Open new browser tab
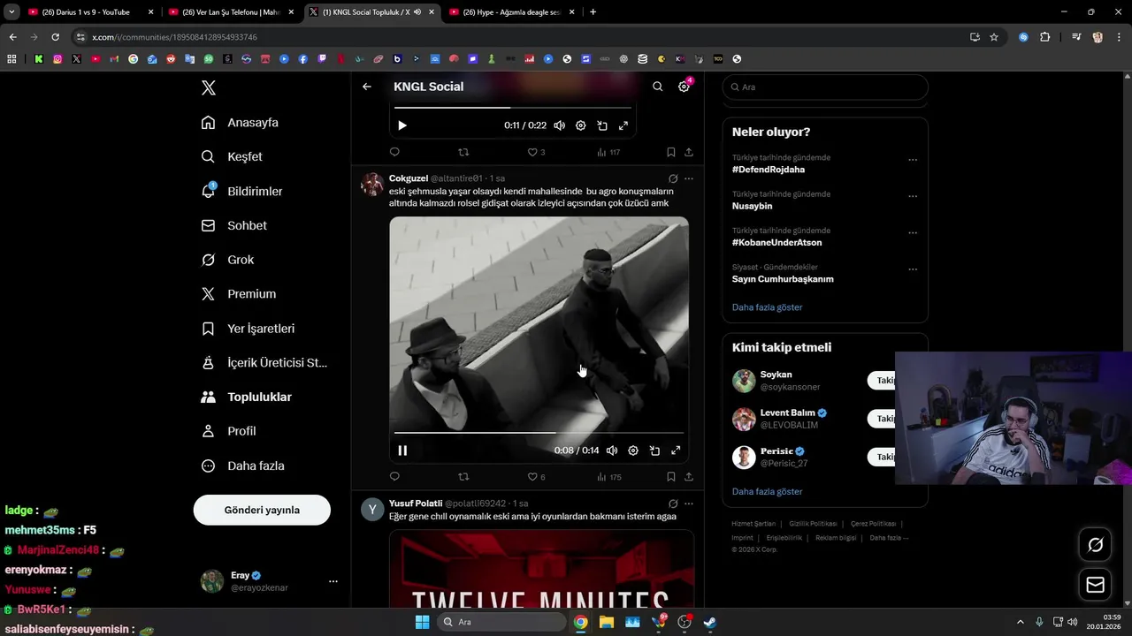Screen dimensions: 1132x636 pos(593,12)
